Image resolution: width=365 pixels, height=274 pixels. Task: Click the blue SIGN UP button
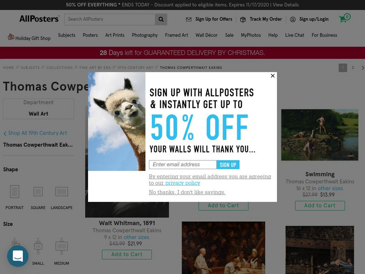pyautogui.click(x=228, y=165)
